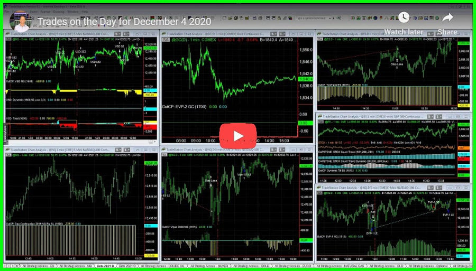Viewport: 476px width, 271px height.
Task: Click the SA badge in Gold chart
Action: tap(166, 40)
